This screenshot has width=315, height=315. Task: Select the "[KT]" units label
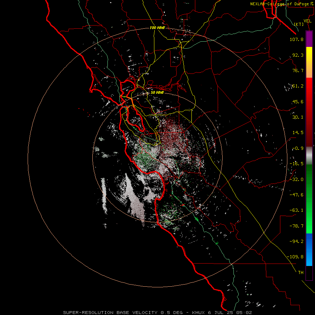(299, 24)
